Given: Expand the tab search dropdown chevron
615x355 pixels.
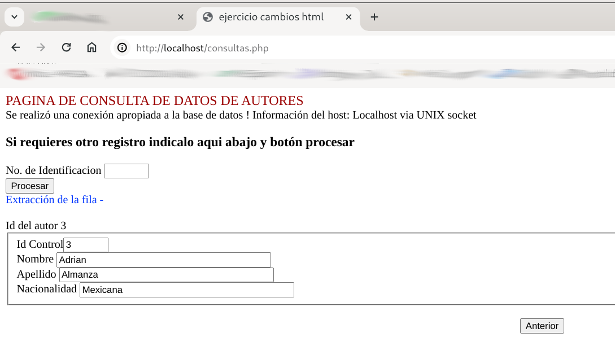Looking at the screenshot, I should [x=14, y=17].
